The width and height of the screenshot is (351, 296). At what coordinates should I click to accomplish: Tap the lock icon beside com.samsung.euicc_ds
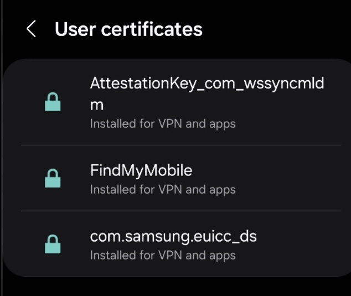click(53, 244)
